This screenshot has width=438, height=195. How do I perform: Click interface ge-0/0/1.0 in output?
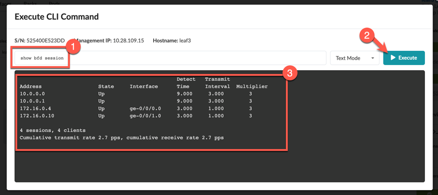click(145, 115)
